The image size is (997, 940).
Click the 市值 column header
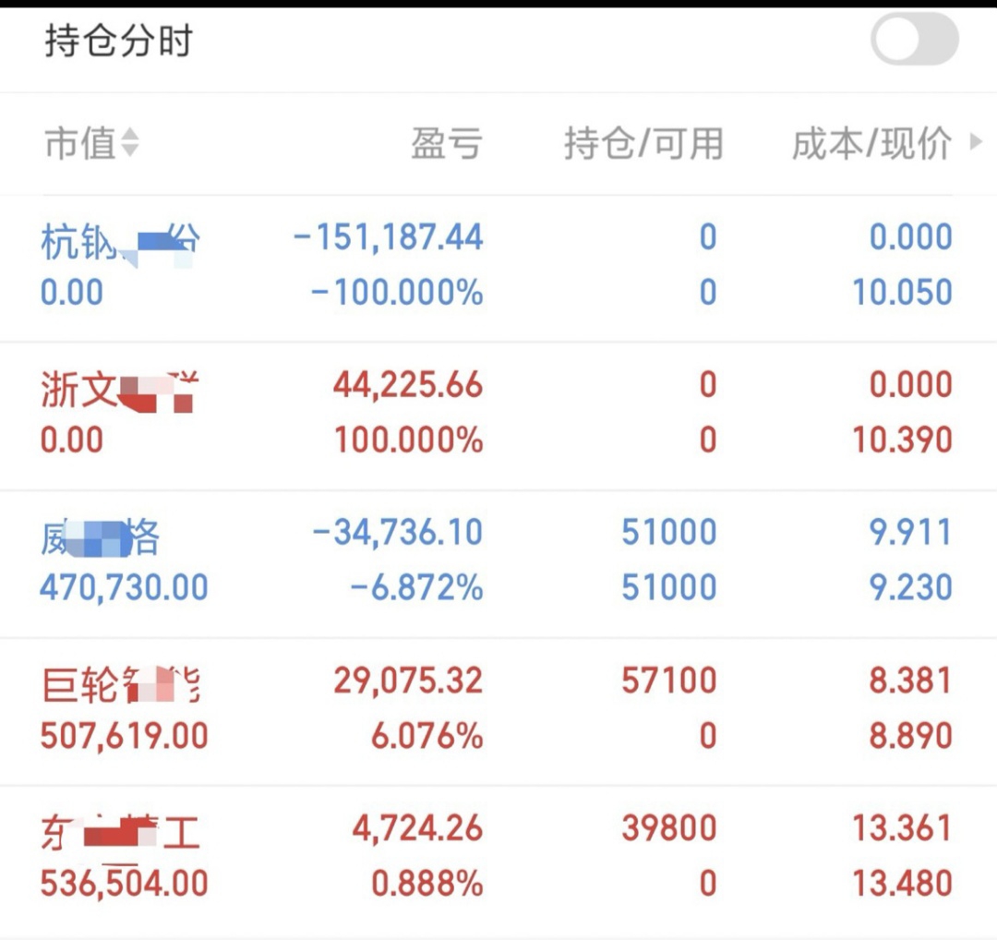[80, 143]
